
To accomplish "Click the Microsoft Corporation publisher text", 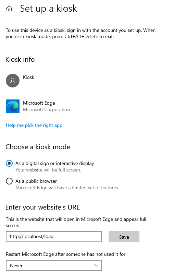I will (47, 109).
